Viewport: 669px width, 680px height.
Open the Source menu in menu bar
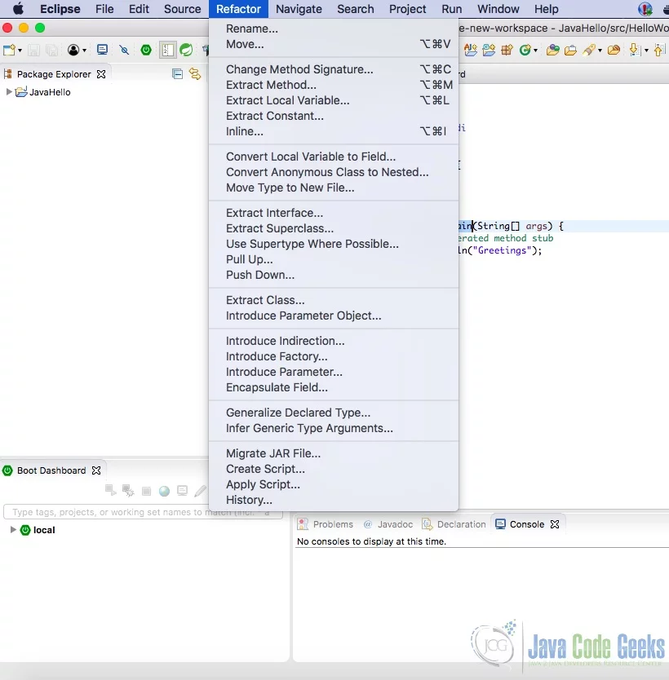click(182, 9)
